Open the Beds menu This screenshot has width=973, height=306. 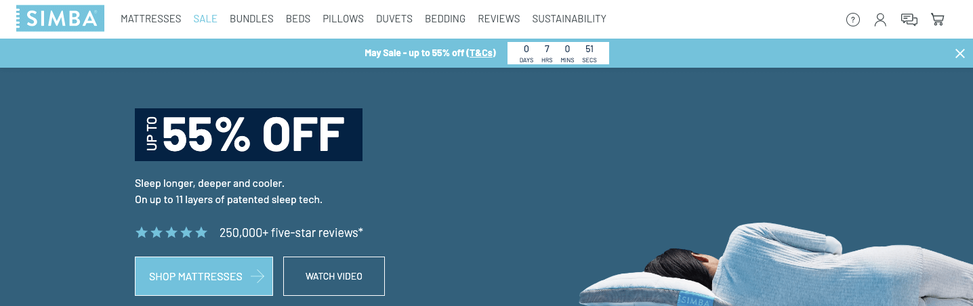(x=298, y=19)
